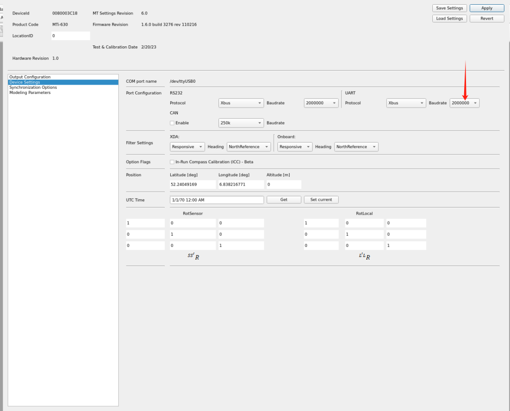The image size is (510, 411).
Task: Click RotLocal second row middle cell
Action: coord(364,234)
